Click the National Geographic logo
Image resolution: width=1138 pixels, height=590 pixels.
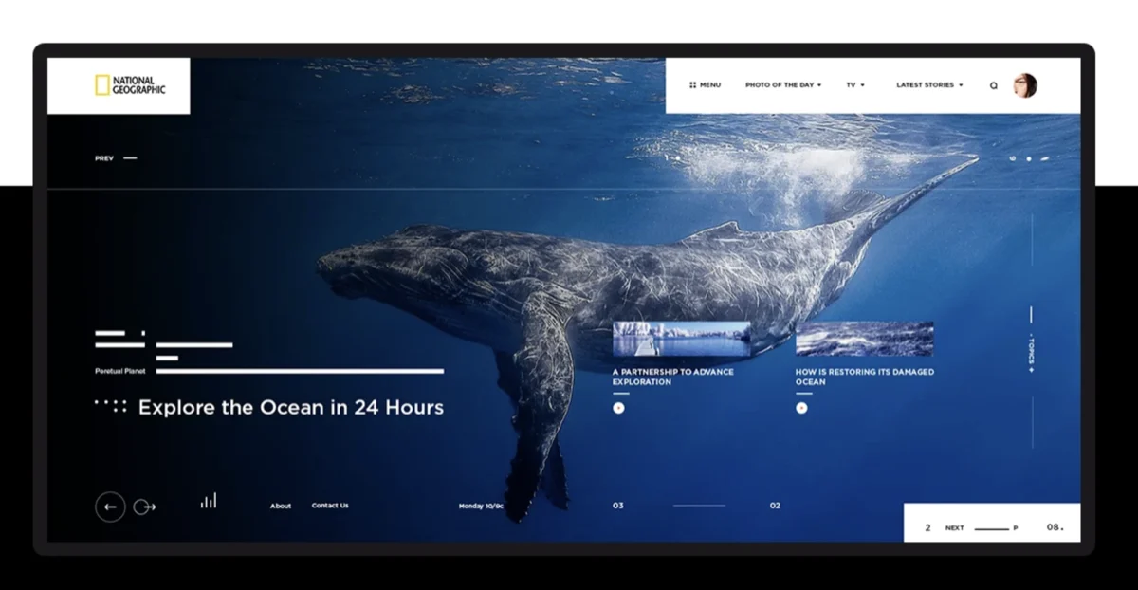coord(130,85)
